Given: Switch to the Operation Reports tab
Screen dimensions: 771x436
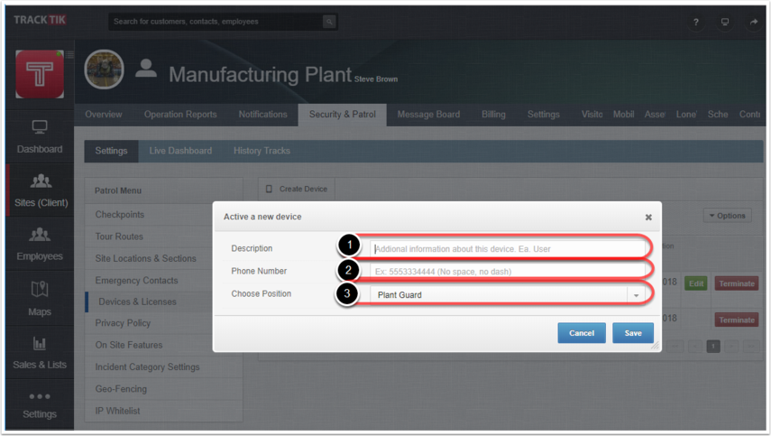Looking at the screenshot, I should pyautogui.click(x=180, y=115).
